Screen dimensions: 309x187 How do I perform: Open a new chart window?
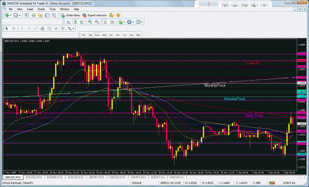(6, 15)
